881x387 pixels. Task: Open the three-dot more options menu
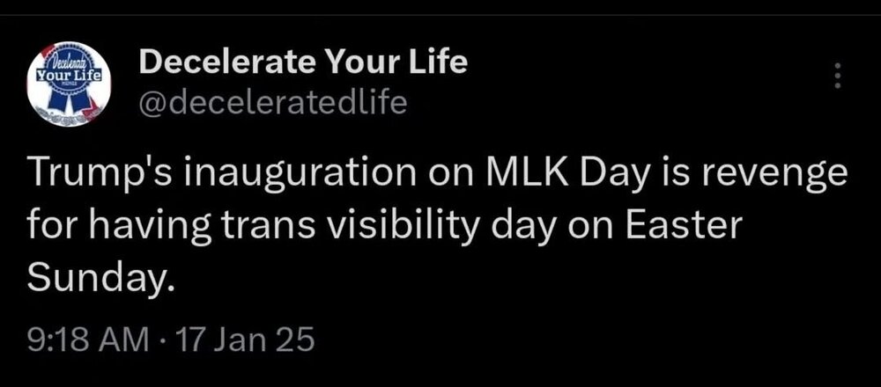tap(838, 76)
